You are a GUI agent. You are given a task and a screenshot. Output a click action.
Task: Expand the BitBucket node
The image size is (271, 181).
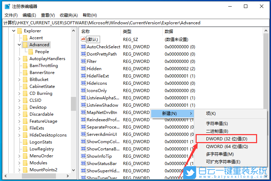pyautogui.click(x=19, y=80)
